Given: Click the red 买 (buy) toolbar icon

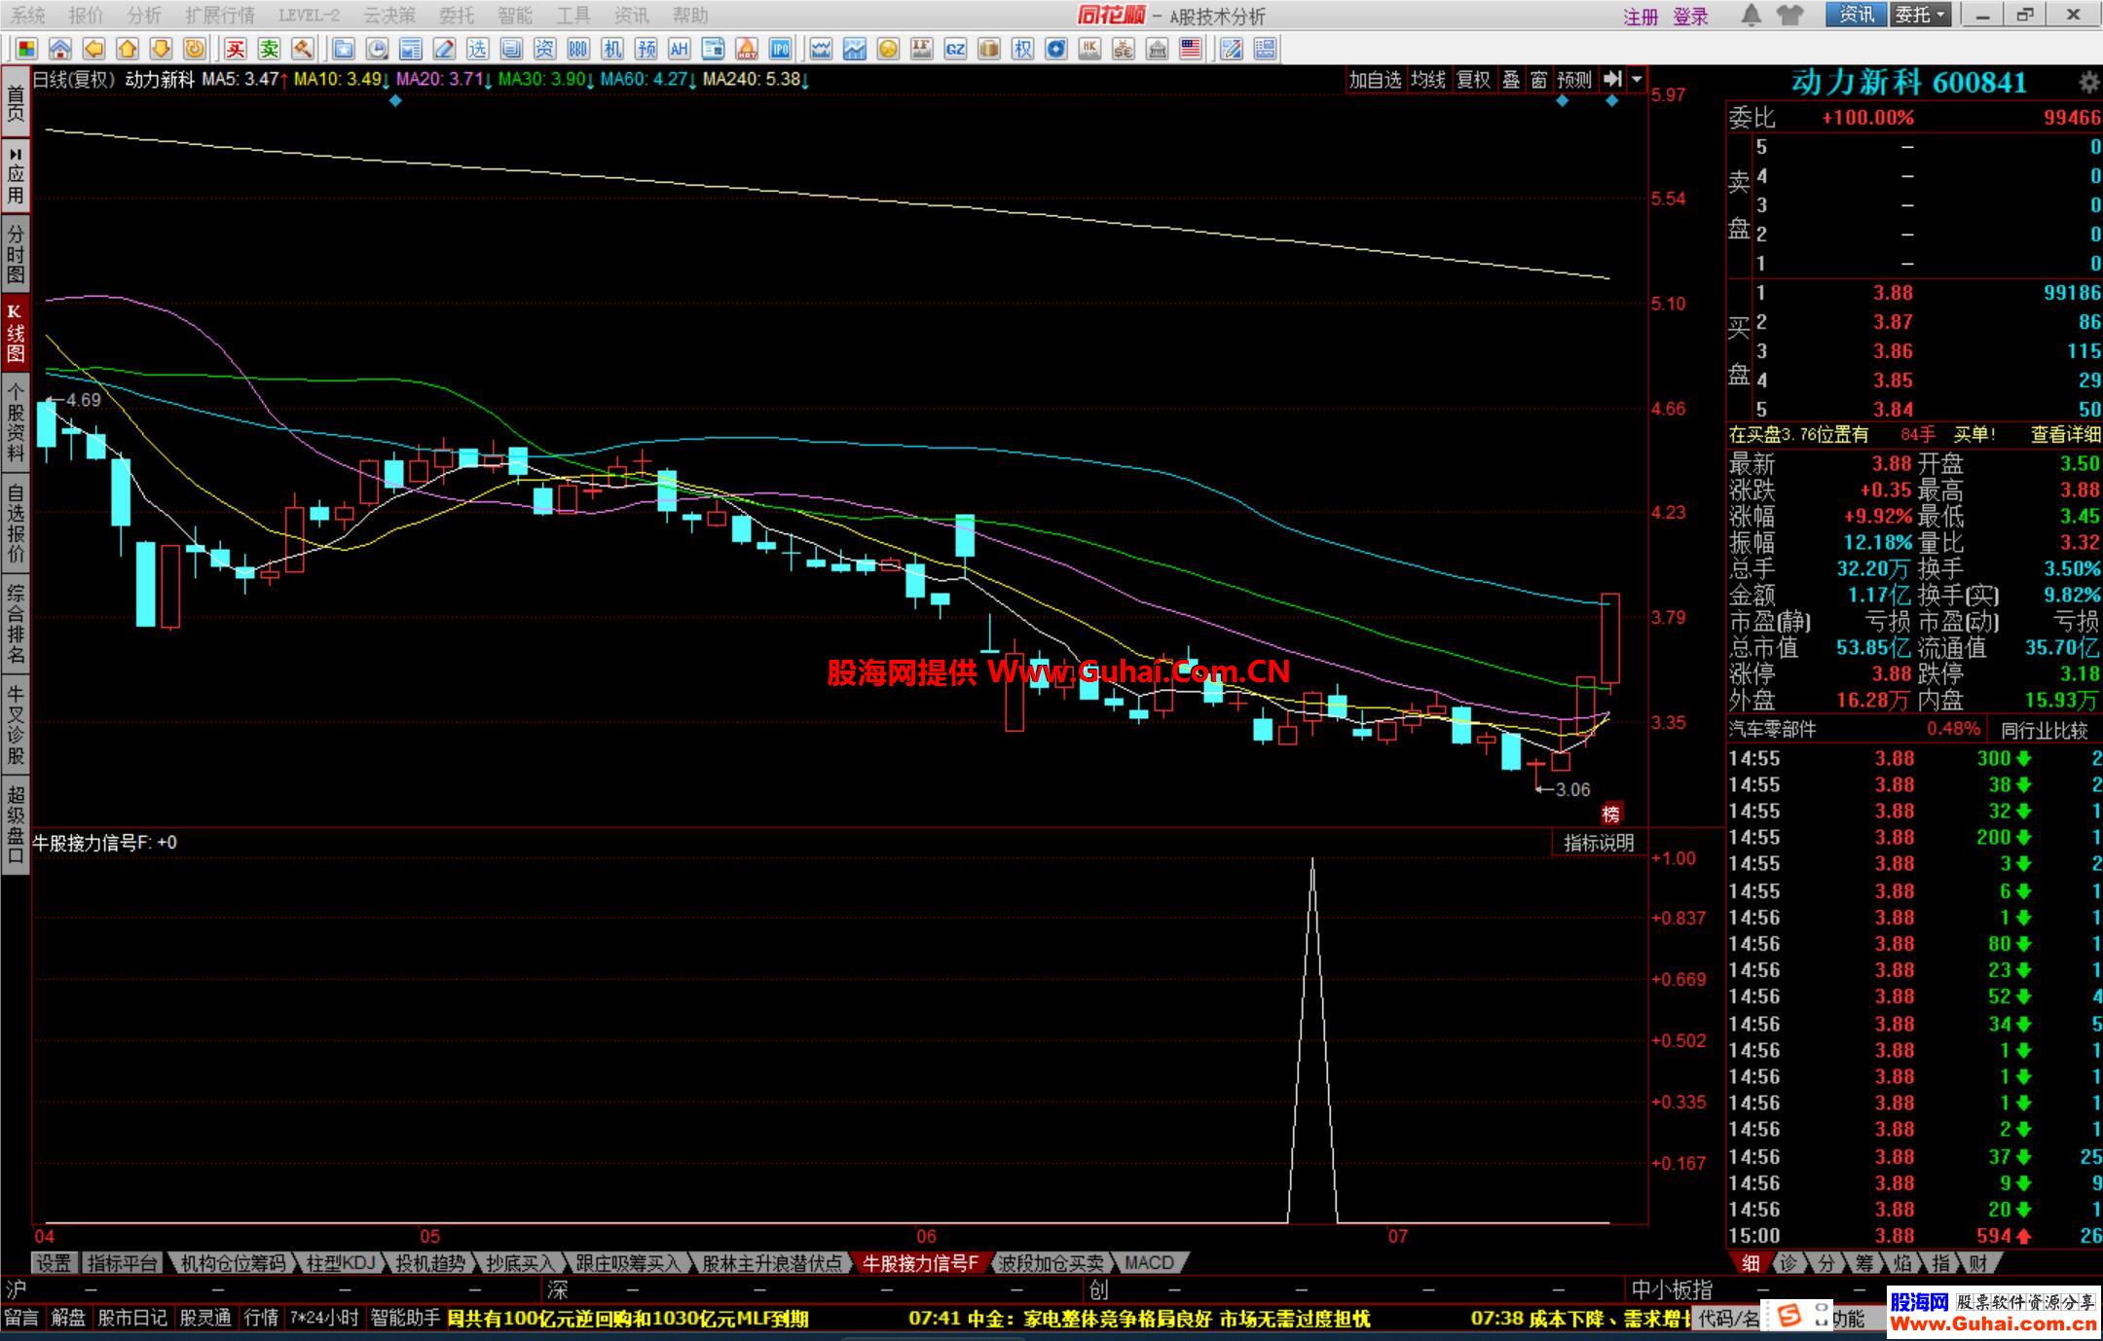Looking at the screenshot, I should pyautogui.click(x=236, y=49).
